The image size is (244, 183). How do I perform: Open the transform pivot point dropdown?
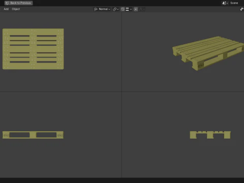[115, 9]
